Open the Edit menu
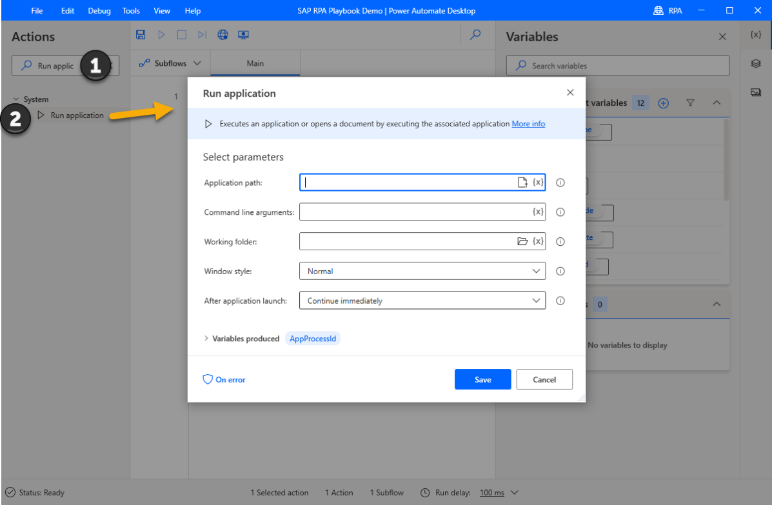Image resolution: width=772 pixels, height=505 pixels. (68, 10)
